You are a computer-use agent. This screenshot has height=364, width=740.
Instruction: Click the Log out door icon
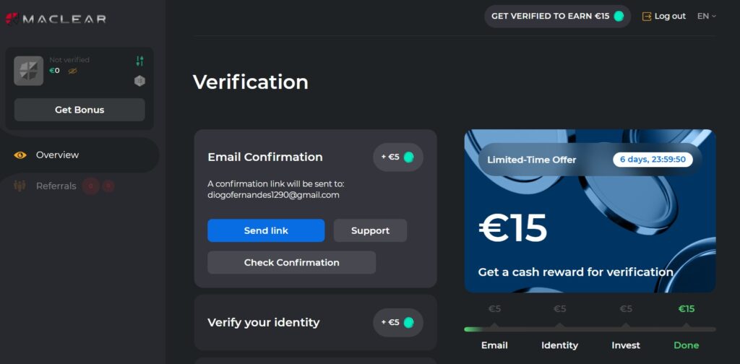tap(647, 16)
